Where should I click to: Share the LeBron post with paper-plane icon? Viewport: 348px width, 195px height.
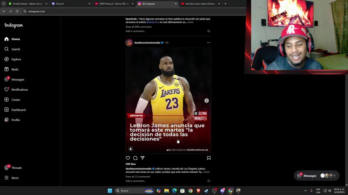pos(142,158)
